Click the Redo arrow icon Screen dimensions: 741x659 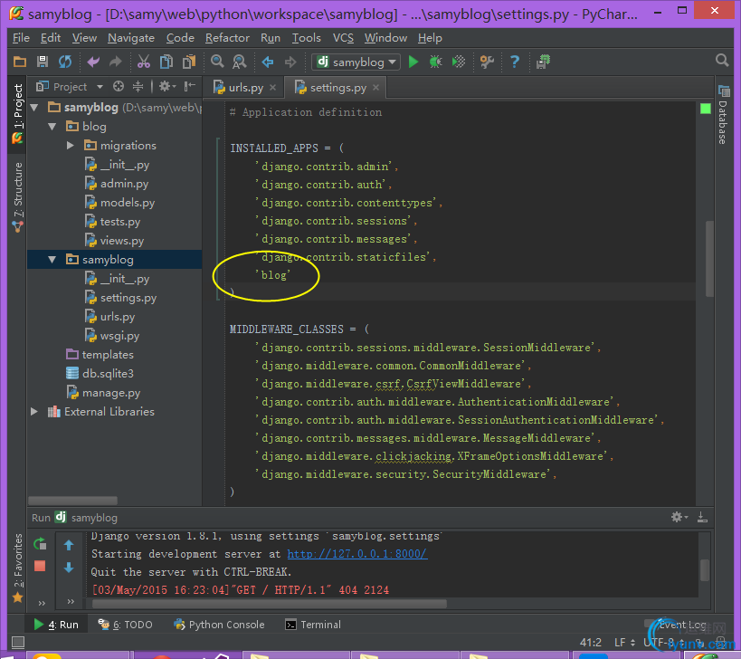point(115,62)
